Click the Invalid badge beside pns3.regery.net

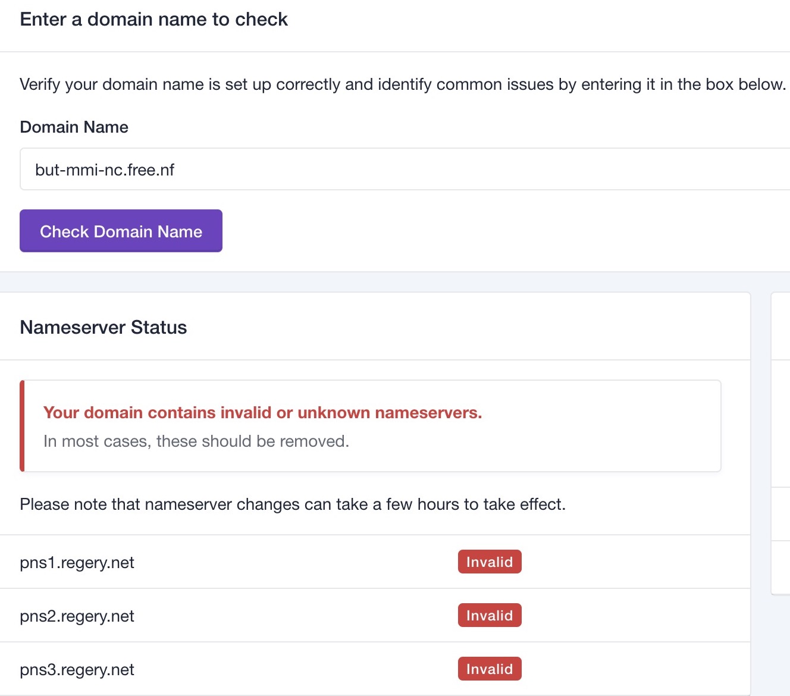489,669
